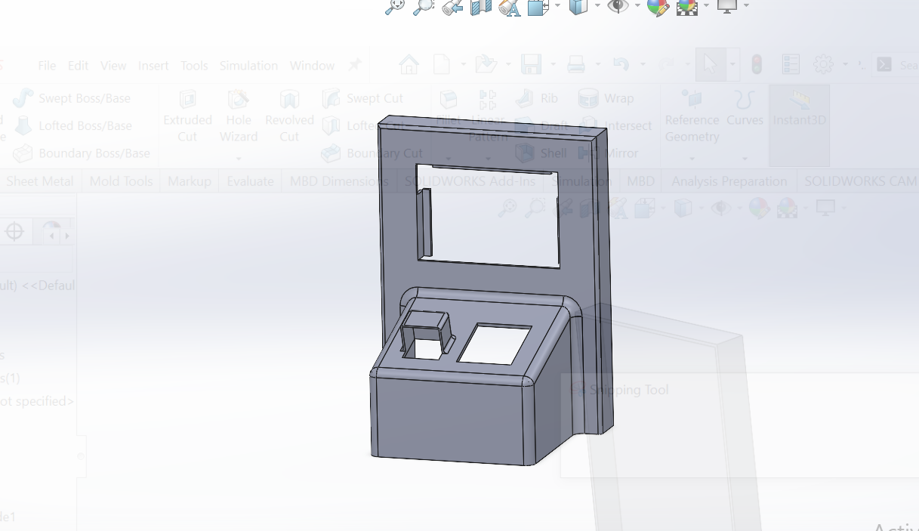The image size is (919, 531).
Task: Open Options gear icon
Action: pyautogui.click(x=823, y=65)
